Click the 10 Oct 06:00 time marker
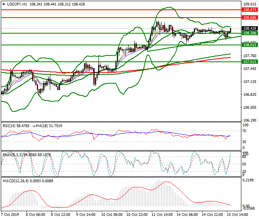 click(x=112, y=215)
